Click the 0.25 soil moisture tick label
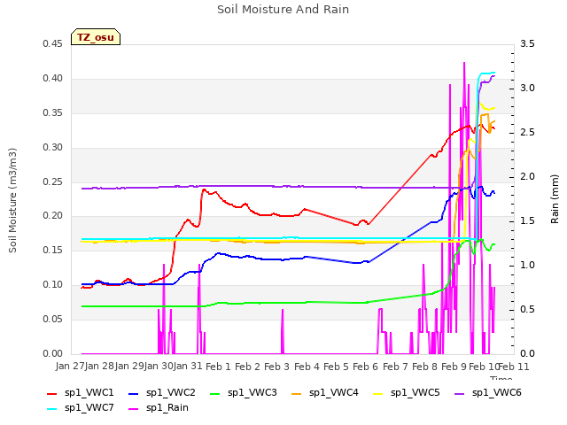Viewport: 567px width, 425px height. [x=53, y=182]
